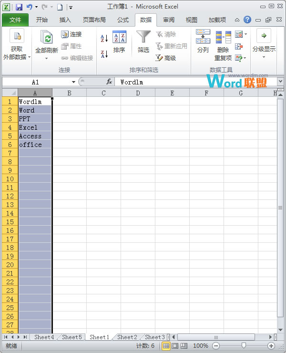286x353 pixels.
Task: Click 分列 text to columns icon
Action: 203,42
